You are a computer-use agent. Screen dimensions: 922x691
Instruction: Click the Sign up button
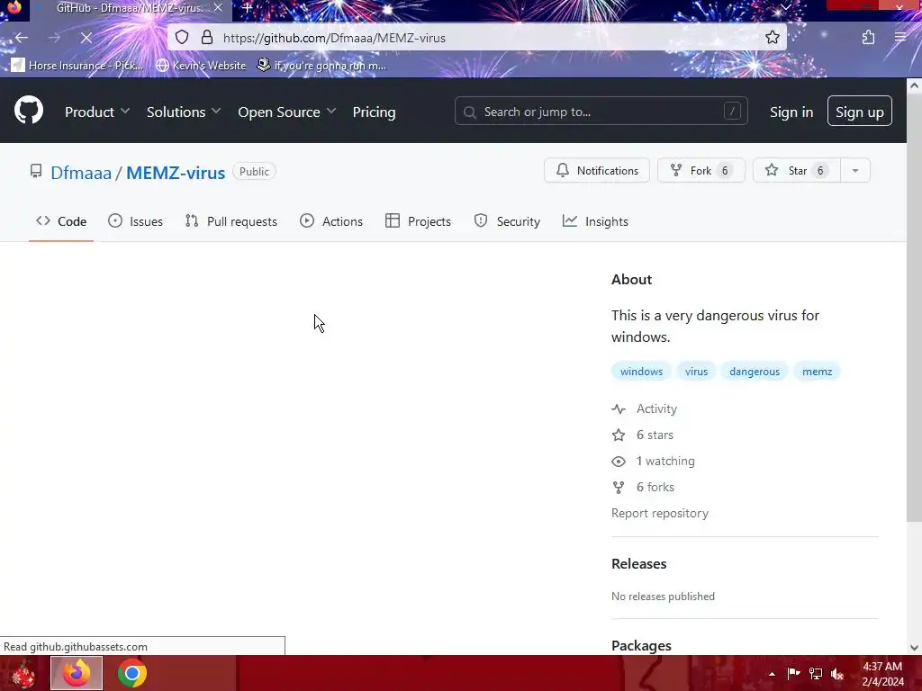click(859, 111)
